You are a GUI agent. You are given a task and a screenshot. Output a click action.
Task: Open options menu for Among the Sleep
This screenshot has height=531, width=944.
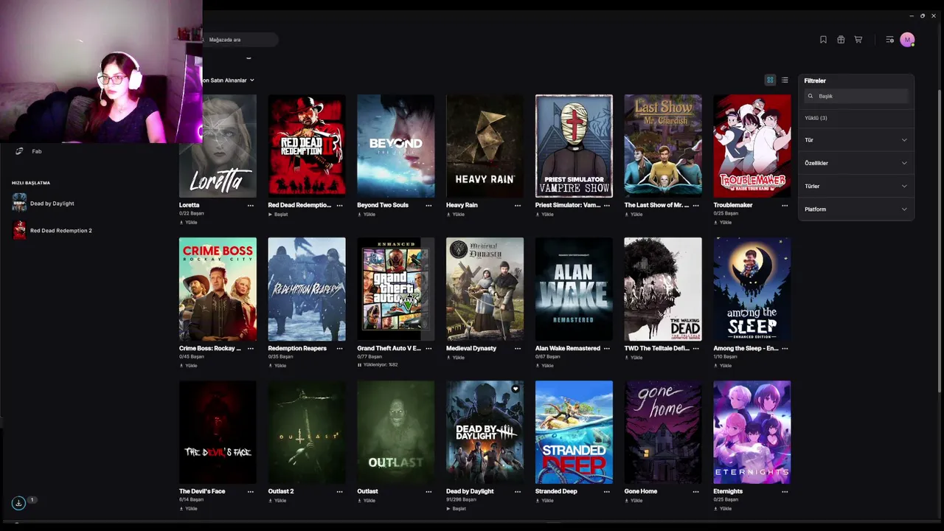(785, 349)
